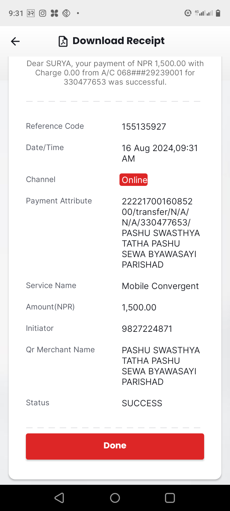
Task: Tap the Mobile Convergent service name
Action: click(160, 286)
